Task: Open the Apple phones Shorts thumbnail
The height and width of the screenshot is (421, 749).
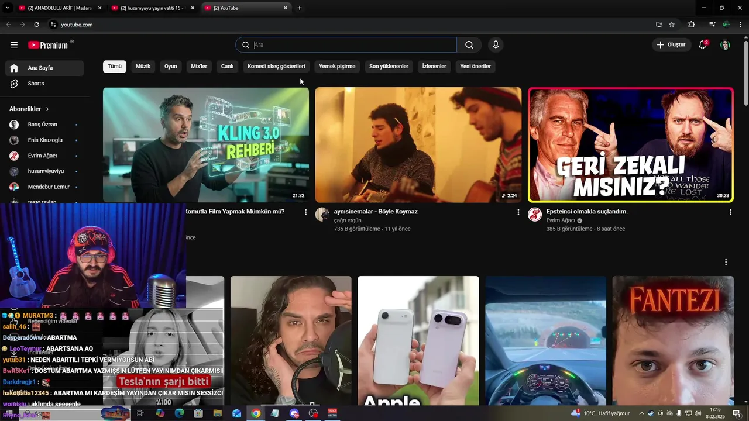Action: [x=418, y=340]
